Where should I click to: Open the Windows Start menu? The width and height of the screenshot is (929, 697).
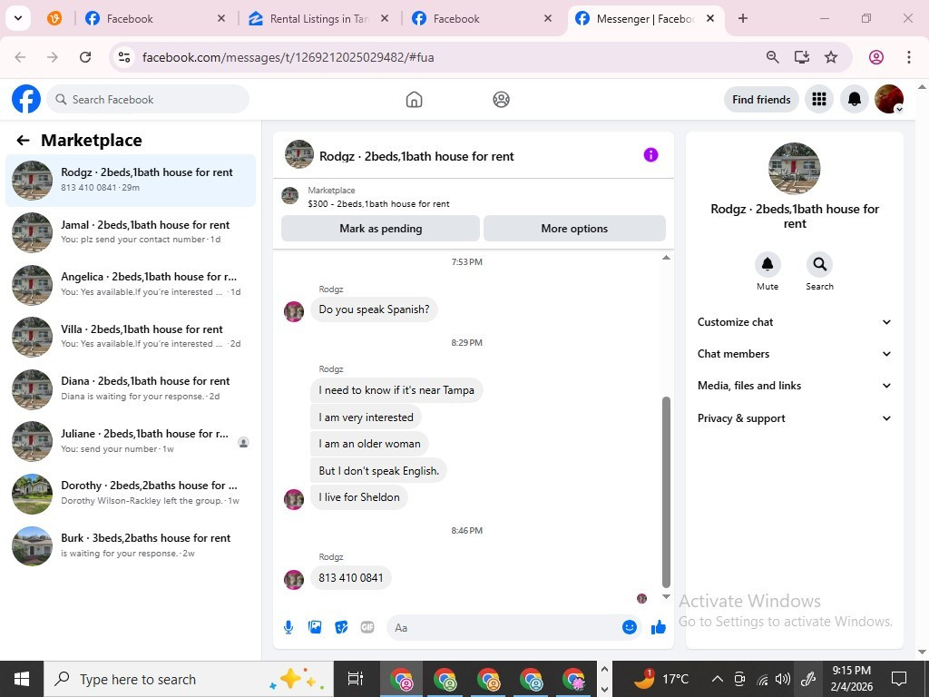pyautogui.click(x=22, y=679)
